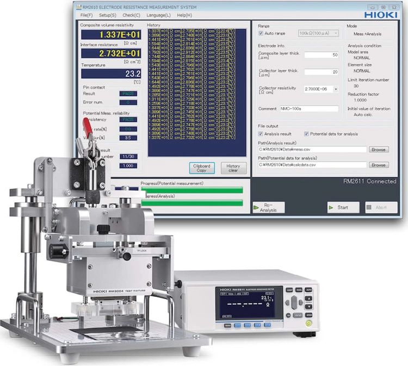Viewport: 408px width, 366px height.
Task: Open the Language(L) menu
Action: [x=158, y=15]
